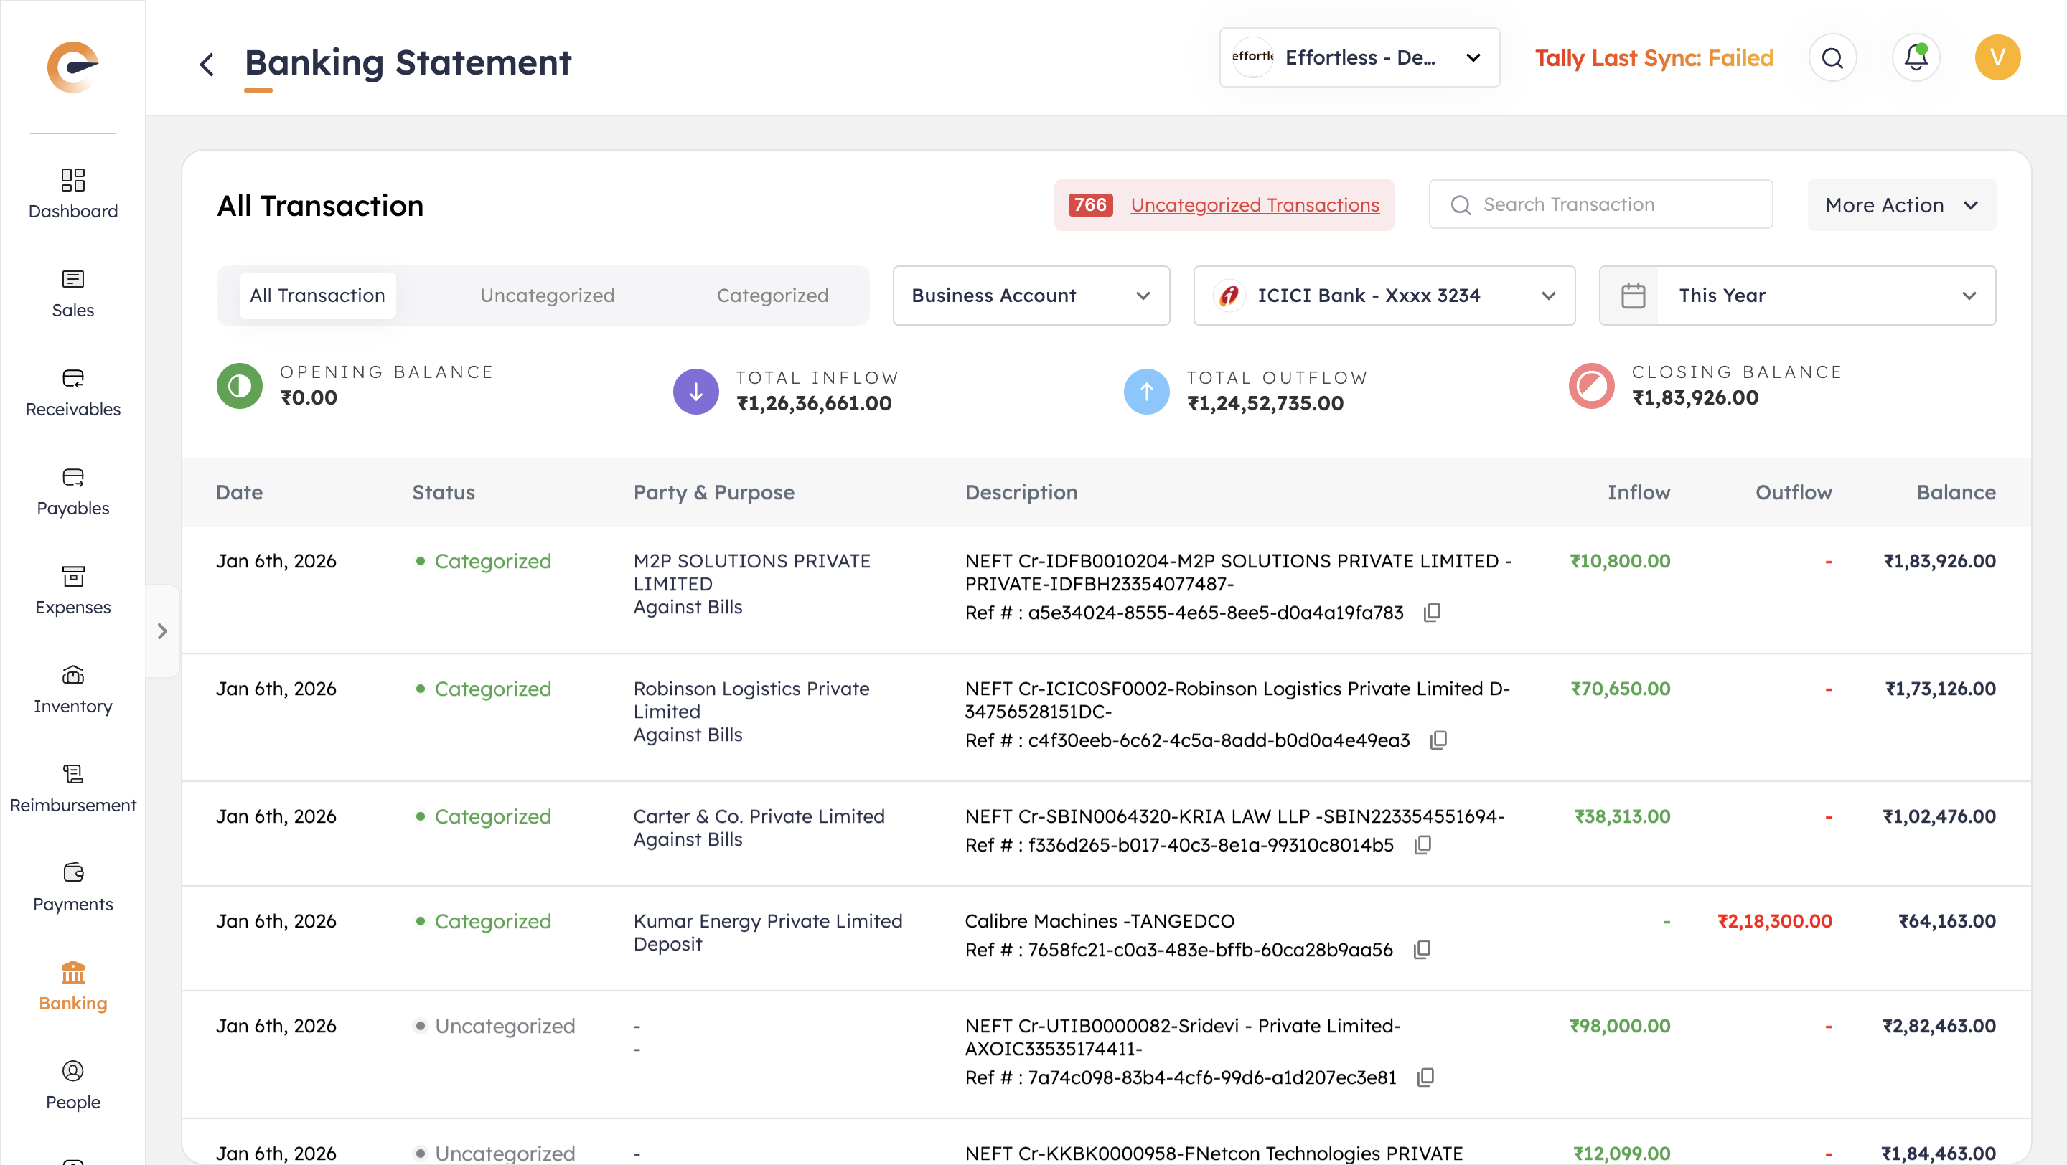Screen dimensions: 2067x1165
Task: Open Reimbursement from the sidebar
Action: coord(73,789)
